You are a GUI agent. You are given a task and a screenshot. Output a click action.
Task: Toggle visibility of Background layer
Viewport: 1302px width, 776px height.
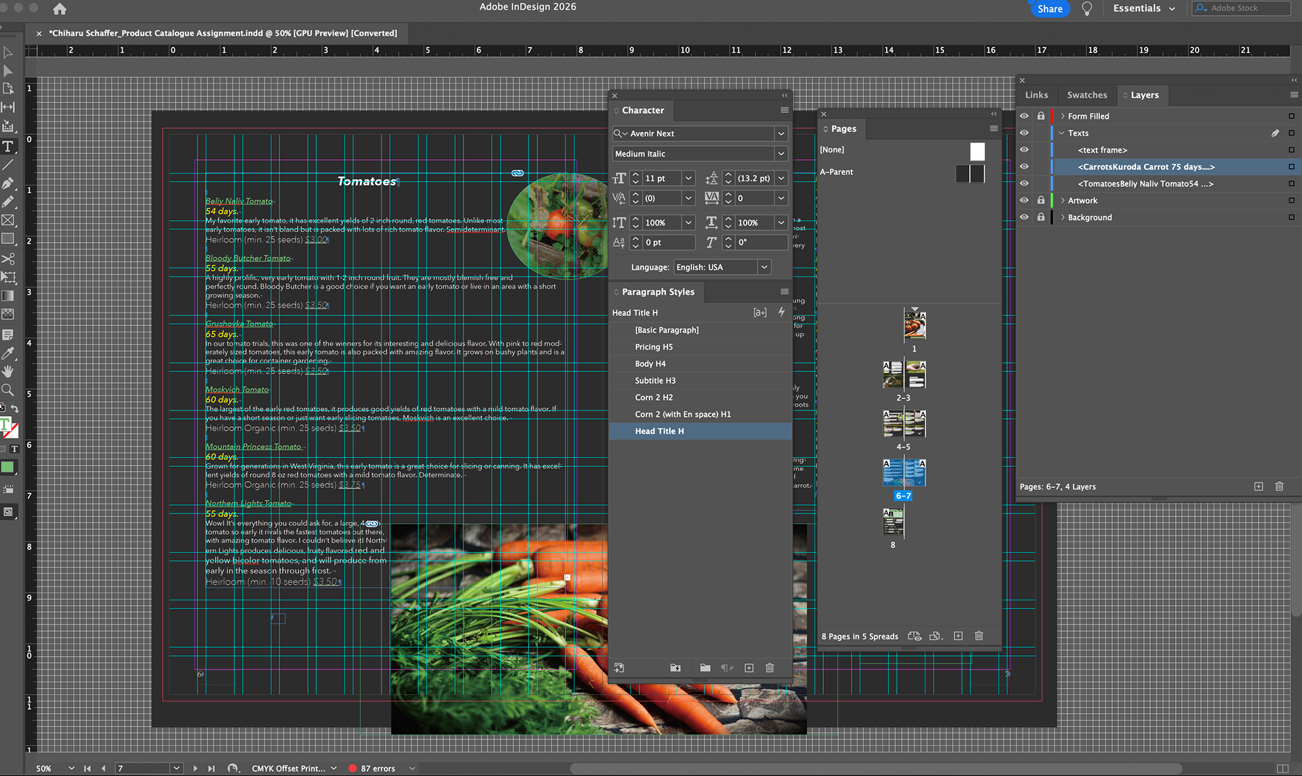[1024, 218]
